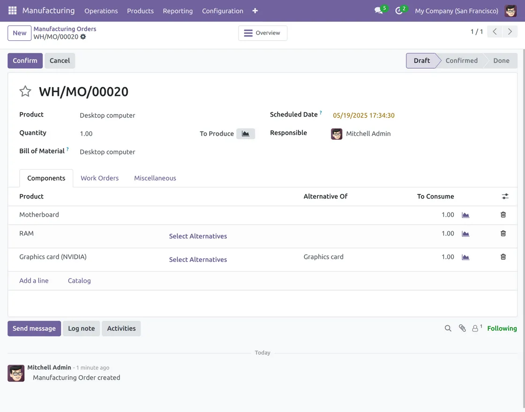Search messages with the magnifier icon
Screen dimensions: 525x412
click(x=448, y=328)
